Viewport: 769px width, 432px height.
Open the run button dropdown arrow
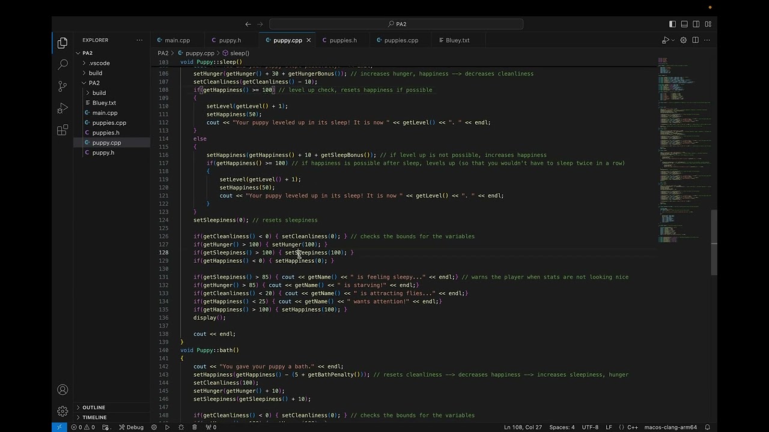coord(673,40)
